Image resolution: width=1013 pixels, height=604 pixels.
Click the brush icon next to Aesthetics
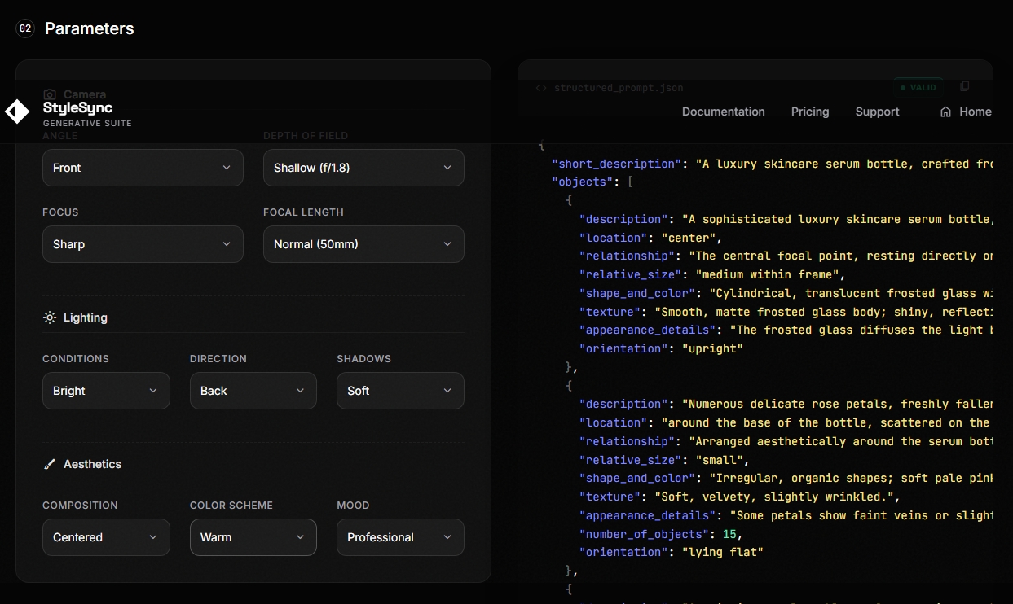[50, 464]
